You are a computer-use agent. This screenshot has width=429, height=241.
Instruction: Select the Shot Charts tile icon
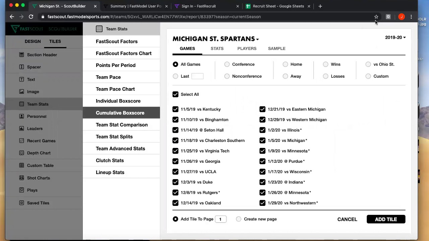[x=21, y=178]
